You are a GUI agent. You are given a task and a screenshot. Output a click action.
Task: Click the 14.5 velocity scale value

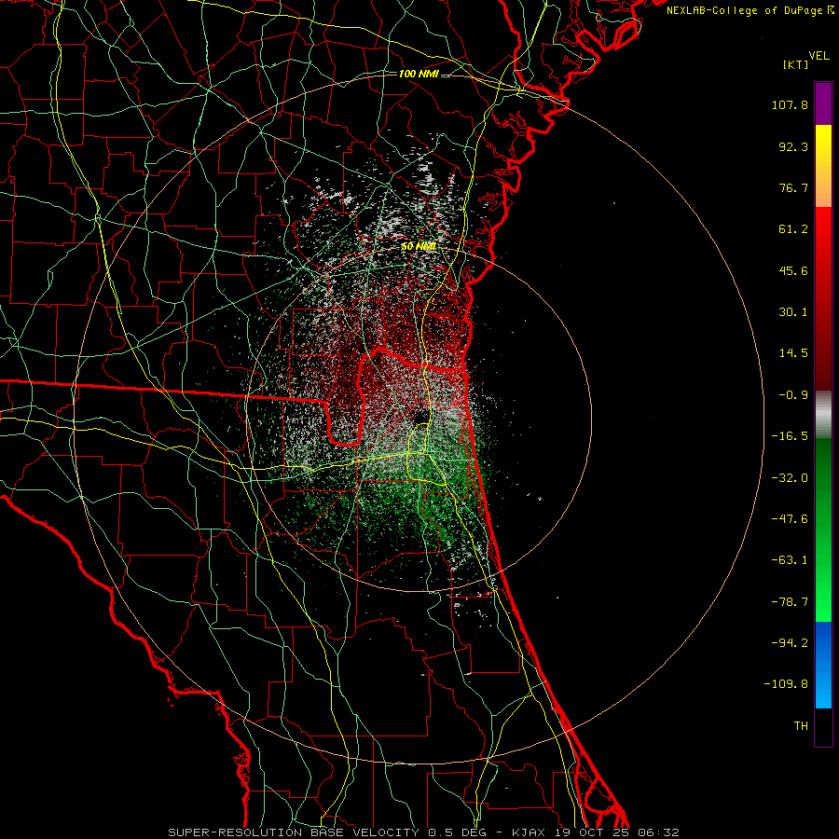[x=793, y=353]
